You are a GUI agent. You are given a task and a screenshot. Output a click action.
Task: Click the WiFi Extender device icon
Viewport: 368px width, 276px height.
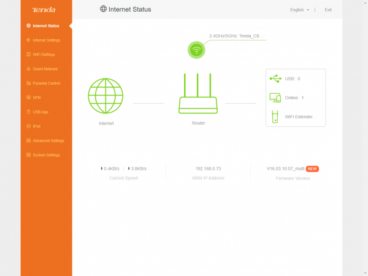tap(275, 117)
